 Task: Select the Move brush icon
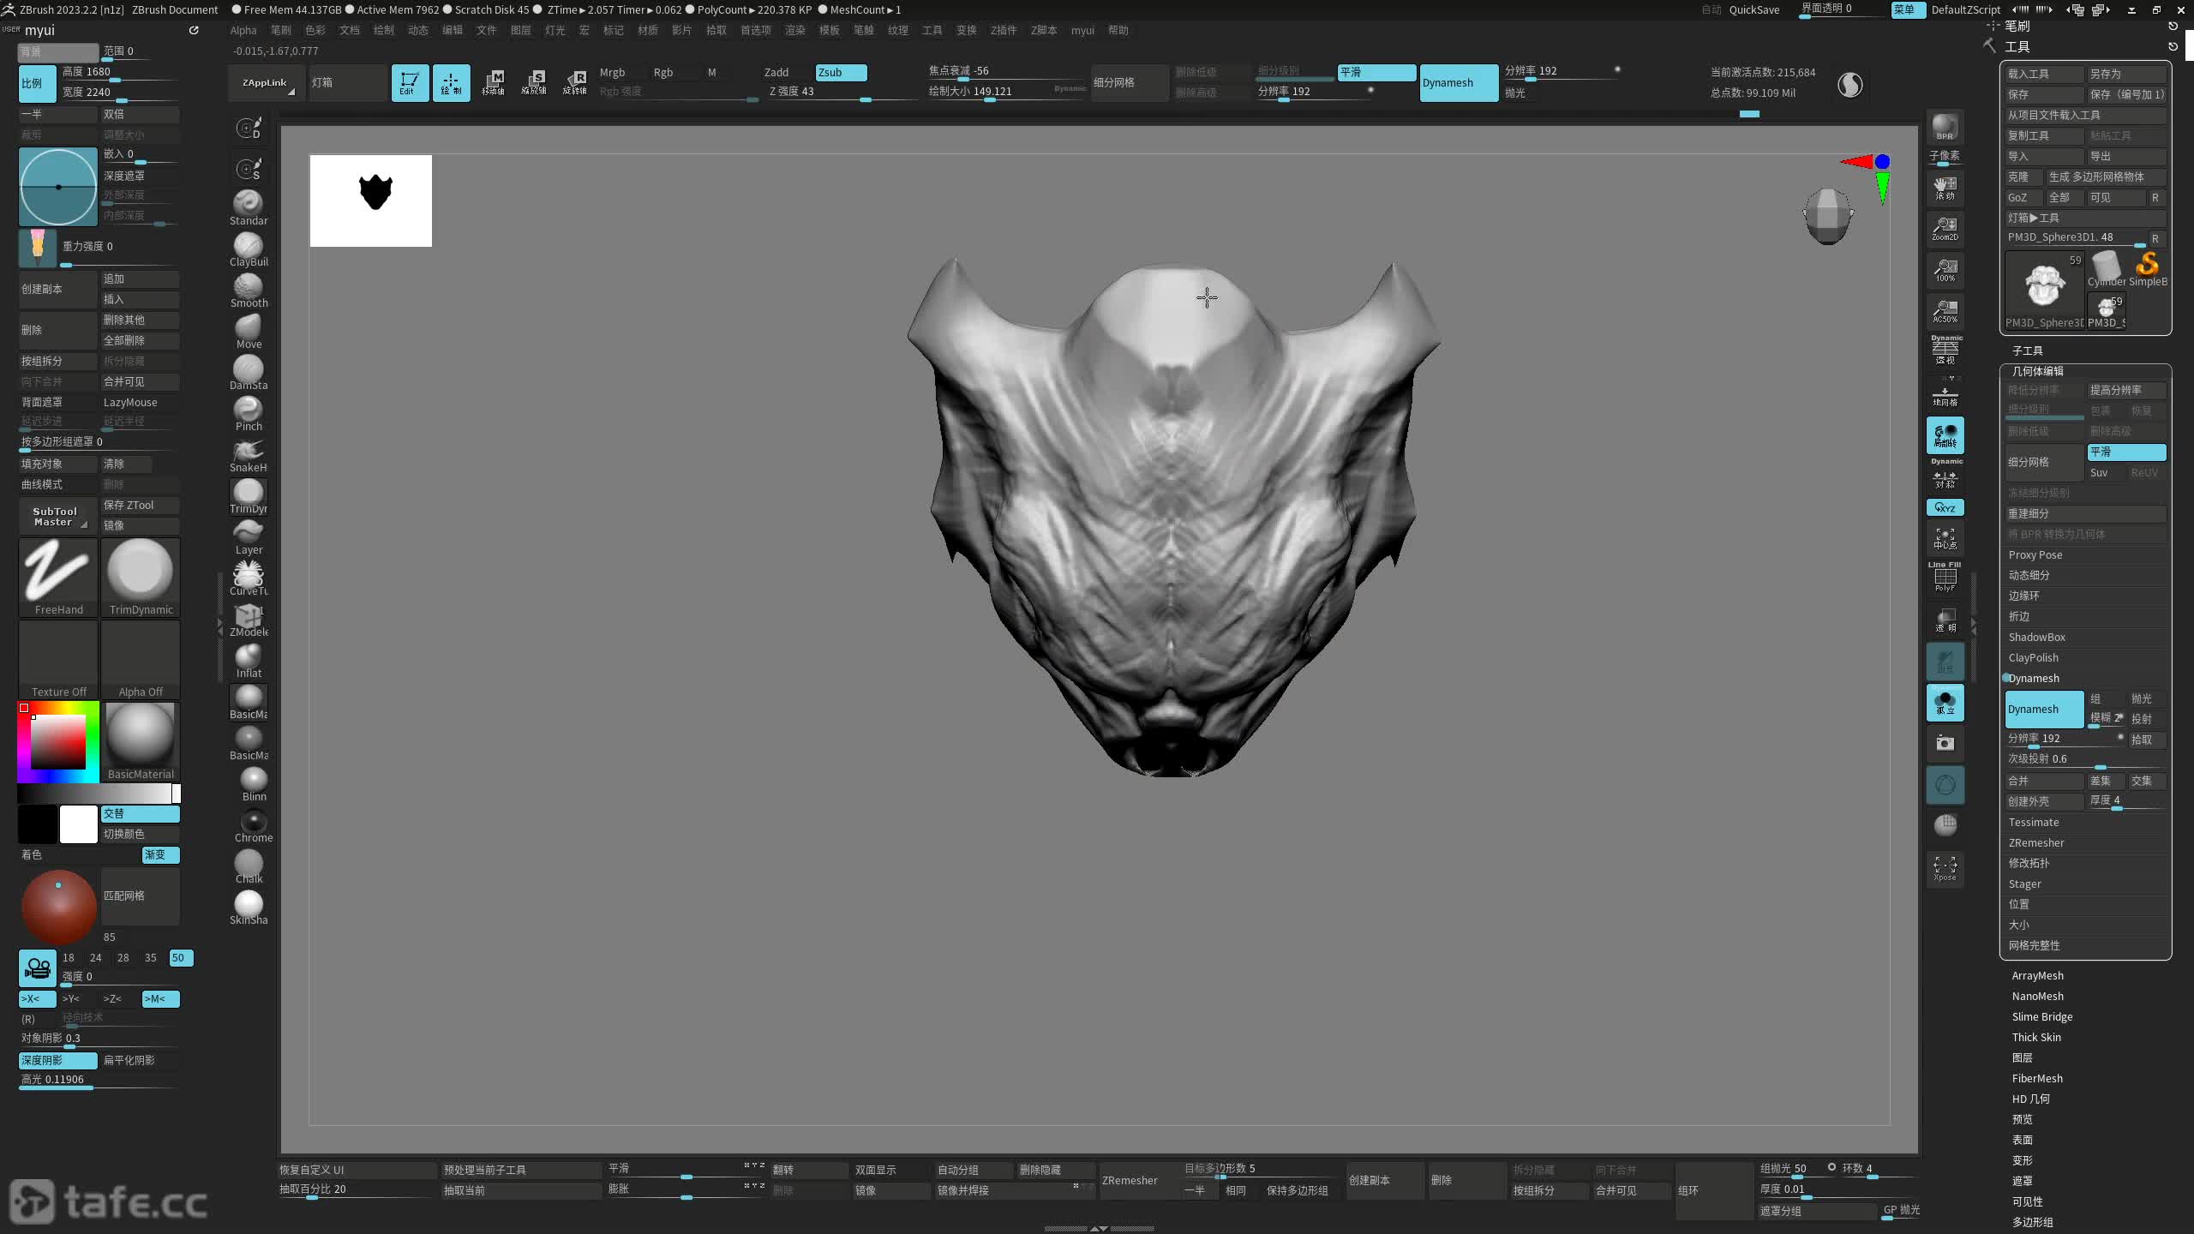click(248, 328)
